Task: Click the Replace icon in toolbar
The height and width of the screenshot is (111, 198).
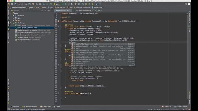Action: (x=40, y=4)
